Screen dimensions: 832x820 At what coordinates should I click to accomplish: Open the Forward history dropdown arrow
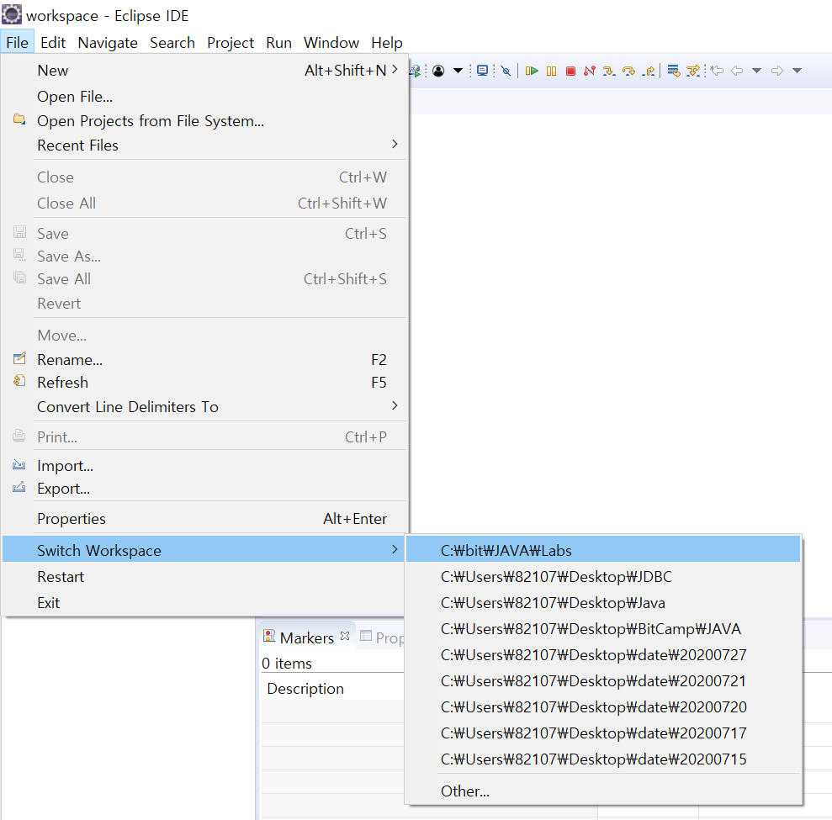click(x=797, y=71)
